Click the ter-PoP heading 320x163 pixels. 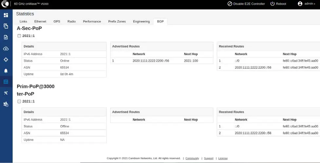point(25,94)
